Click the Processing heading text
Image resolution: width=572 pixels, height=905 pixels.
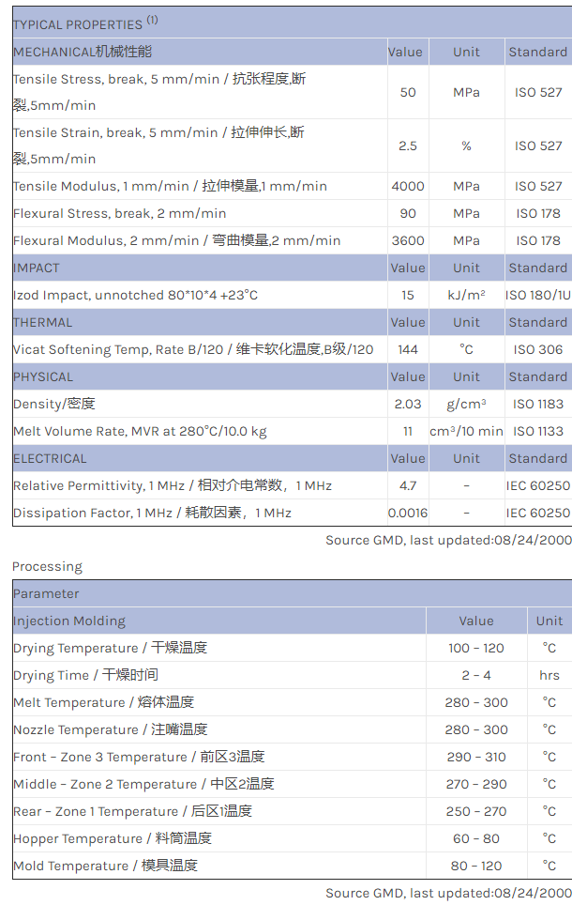(47, 566)
